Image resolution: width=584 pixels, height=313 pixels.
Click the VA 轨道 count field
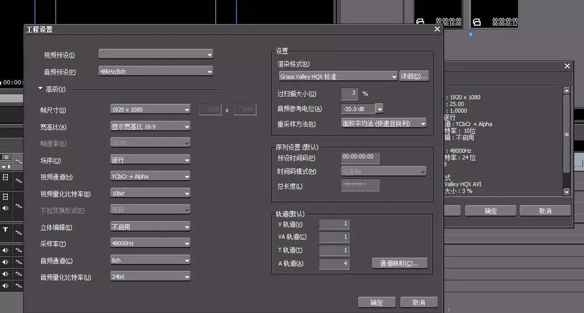[334, 237]
